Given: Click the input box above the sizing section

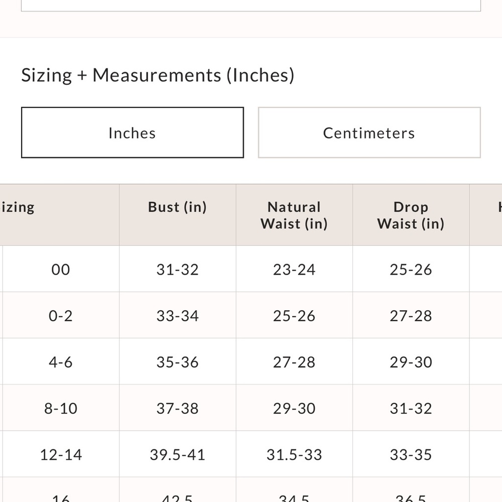Looking at the screenshot, I should tap(251, 6).
